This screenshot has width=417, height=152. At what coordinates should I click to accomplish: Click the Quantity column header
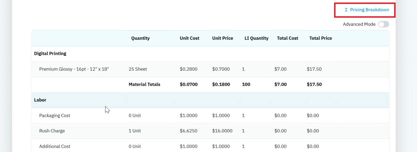click(140, 38)
